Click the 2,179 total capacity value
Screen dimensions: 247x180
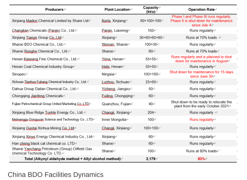pyautogui.click(x=151, y=159)
